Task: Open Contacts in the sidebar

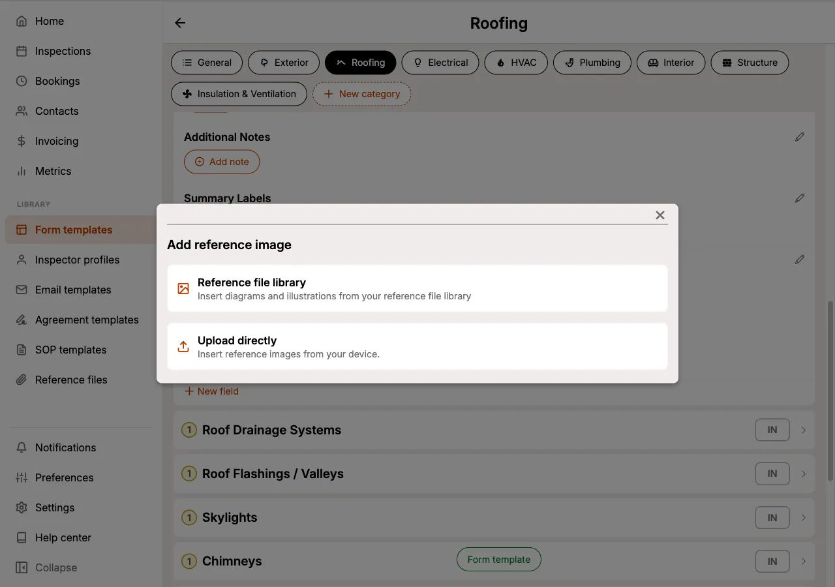Action: [x=81, y=111]
